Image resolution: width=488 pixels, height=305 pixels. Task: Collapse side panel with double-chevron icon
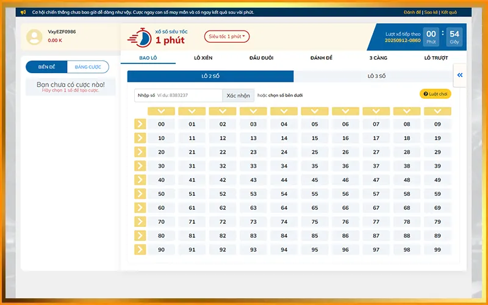click(x=460, y=75)
